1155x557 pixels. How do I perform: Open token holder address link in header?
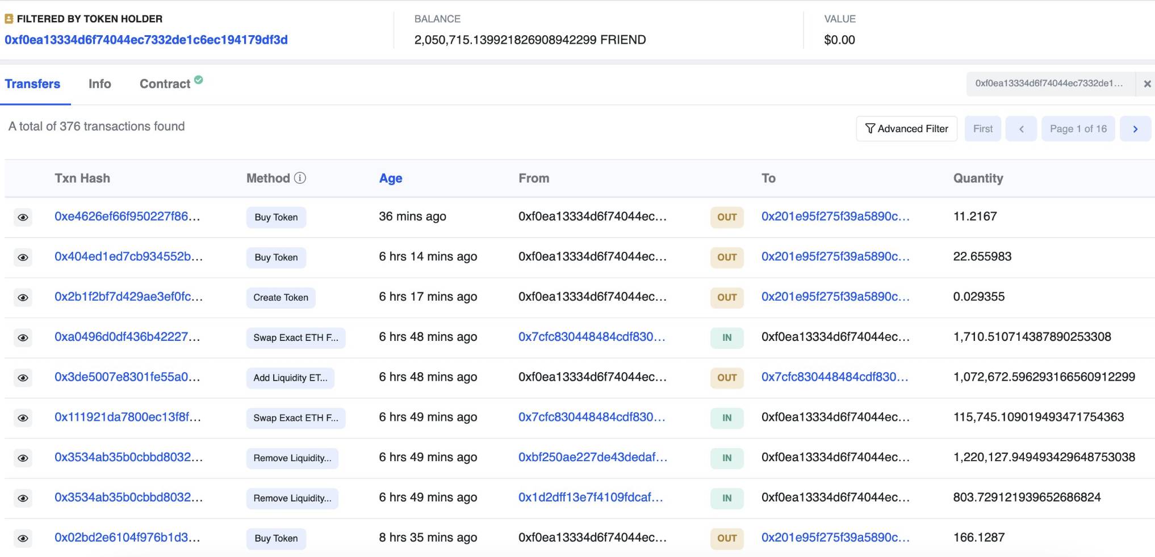pos(146,40)
